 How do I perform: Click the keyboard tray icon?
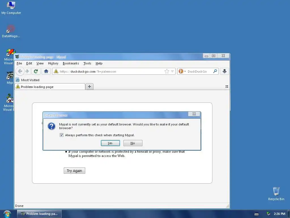pyautogui.click(x=257, y=214)
